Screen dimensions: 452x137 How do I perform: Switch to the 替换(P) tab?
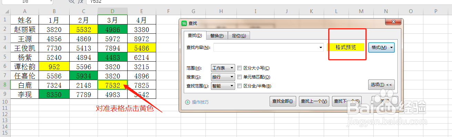217,36
